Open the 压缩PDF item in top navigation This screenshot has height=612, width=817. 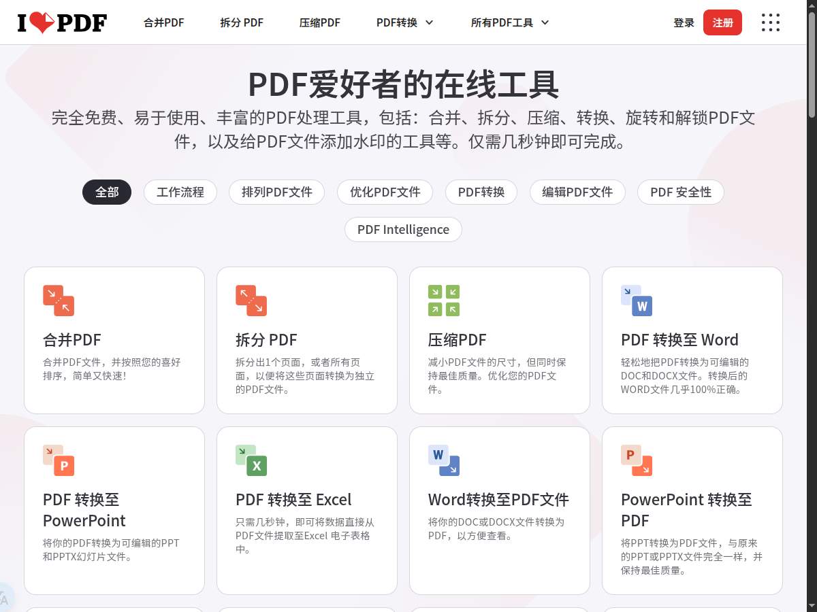click(319, 22)
